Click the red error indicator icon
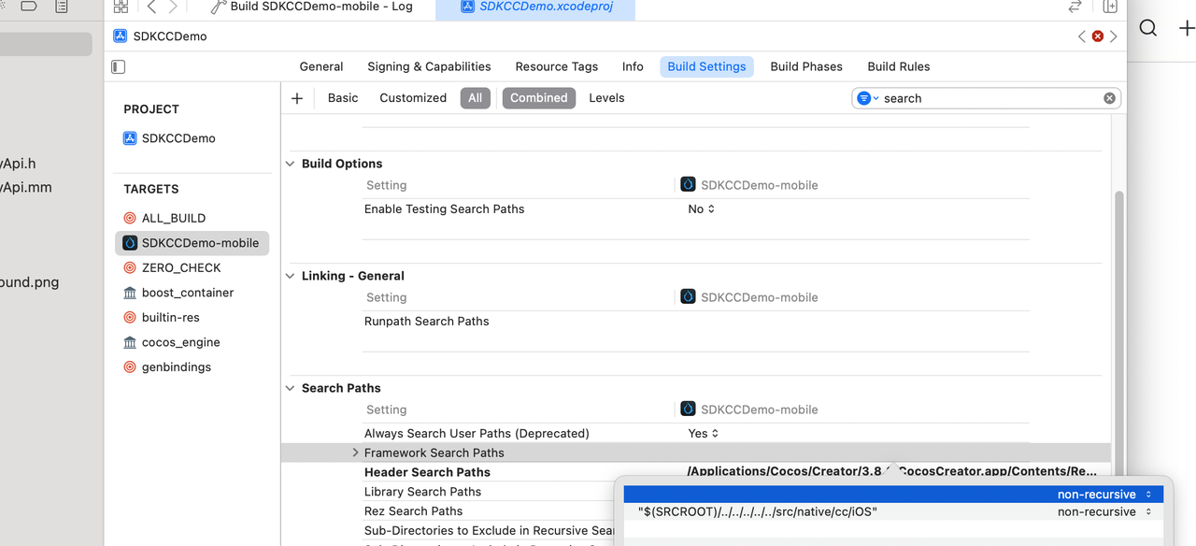1196x546 pixels. pos(1098,36)
